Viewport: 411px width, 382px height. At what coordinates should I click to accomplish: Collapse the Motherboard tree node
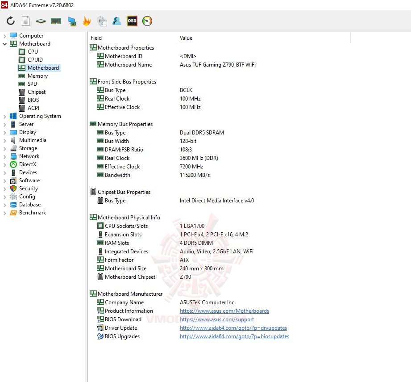pos(4,44)
